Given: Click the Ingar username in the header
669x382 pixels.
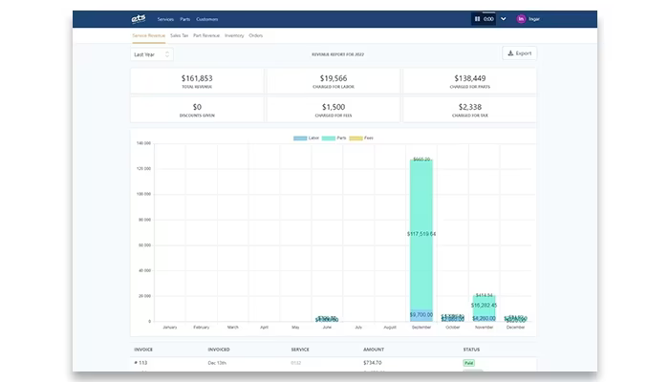Looking at the screenshot, I should (534, 19).
